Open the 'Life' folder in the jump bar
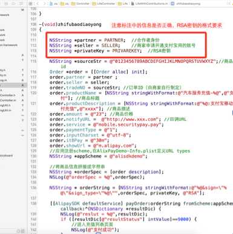Image resolution: width=233 pixels, height=234 pixels. (x=123, y=4)
